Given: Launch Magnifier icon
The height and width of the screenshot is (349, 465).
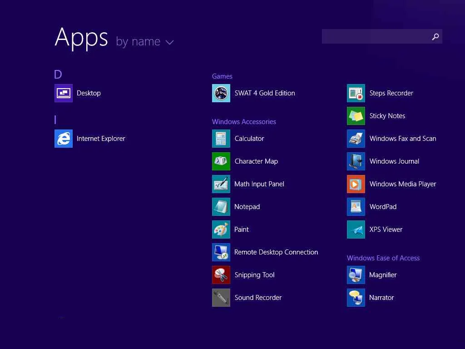Looking at the screenshot, I should coord(356,275).
